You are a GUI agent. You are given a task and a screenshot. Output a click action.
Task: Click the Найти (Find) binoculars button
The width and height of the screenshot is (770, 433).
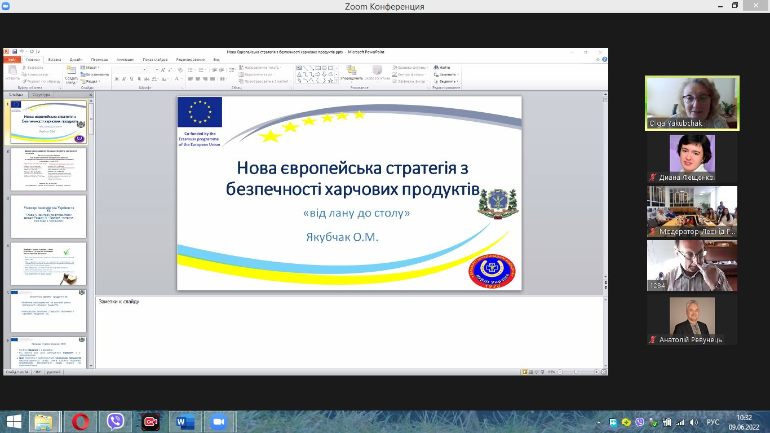441,68
